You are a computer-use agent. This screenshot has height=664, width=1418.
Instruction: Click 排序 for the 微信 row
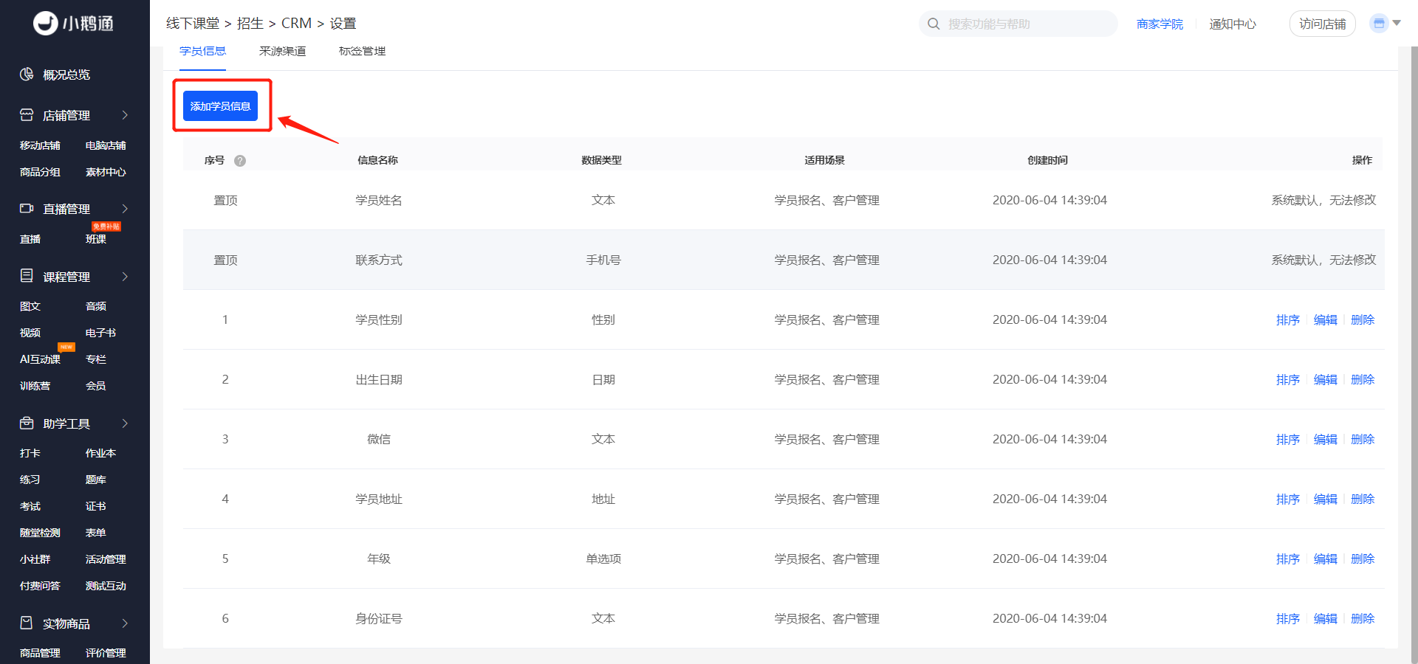[x=1288, y=439]
